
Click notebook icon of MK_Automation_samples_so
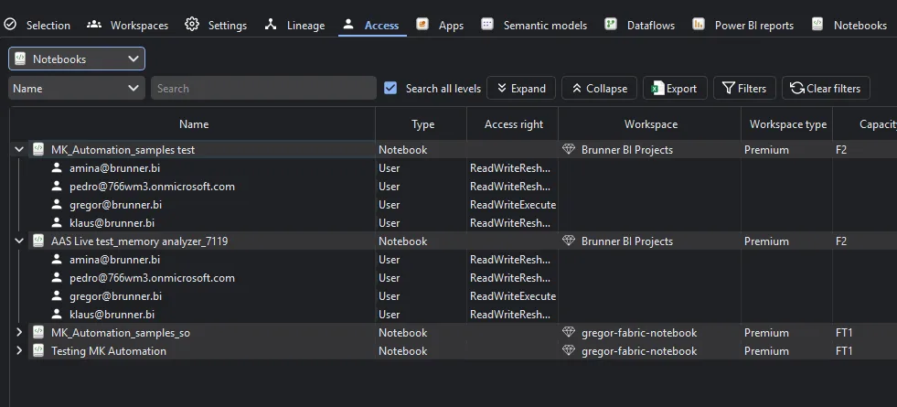point(38,333)
